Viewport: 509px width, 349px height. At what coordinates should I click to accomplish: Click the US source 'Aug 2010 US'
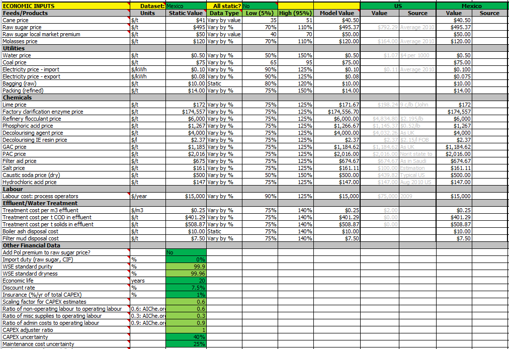coord(417,182)
